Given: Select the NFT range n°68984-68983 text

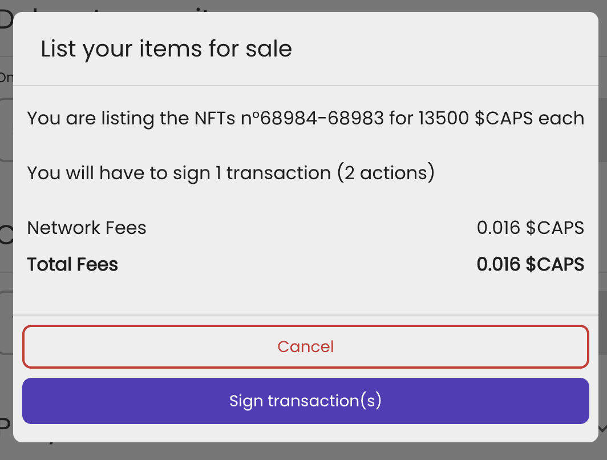Looking at the screenshot, I should [x=312, y=118].
